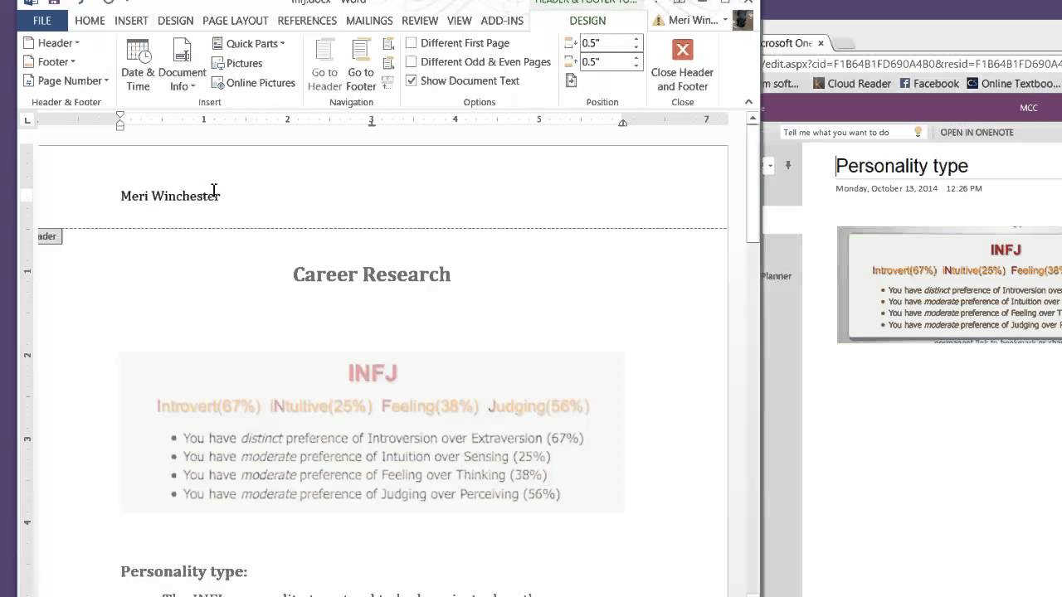Screen dimensions: 1062x597
Task: Open the Facebook bookmark
Action: coord(929,84)
